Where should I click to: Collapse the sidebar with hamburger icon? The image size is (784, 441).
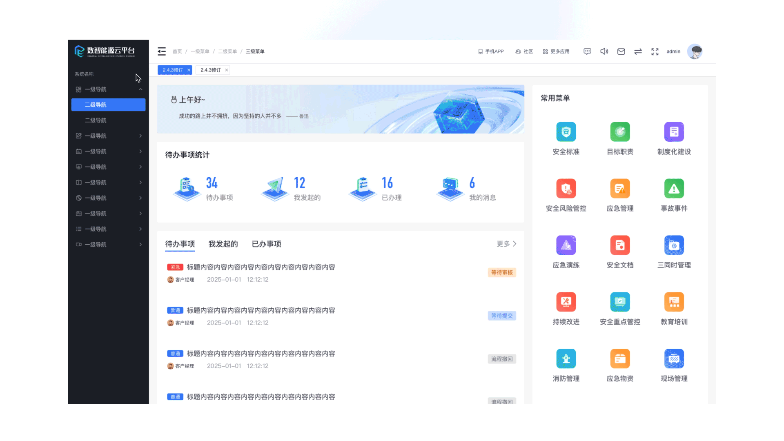point(162,51)
